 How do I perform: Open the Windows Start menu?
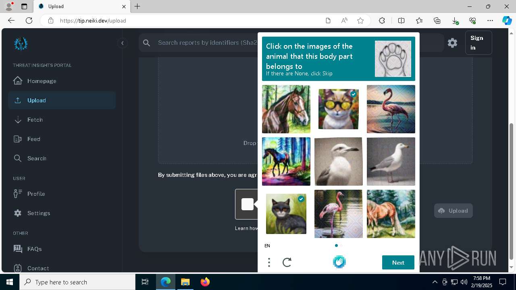10,282
